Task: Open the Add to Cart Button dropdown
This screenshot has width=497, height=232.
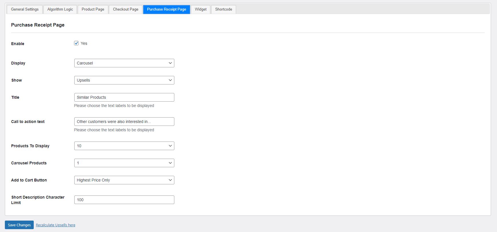Action: click(124, 180)
